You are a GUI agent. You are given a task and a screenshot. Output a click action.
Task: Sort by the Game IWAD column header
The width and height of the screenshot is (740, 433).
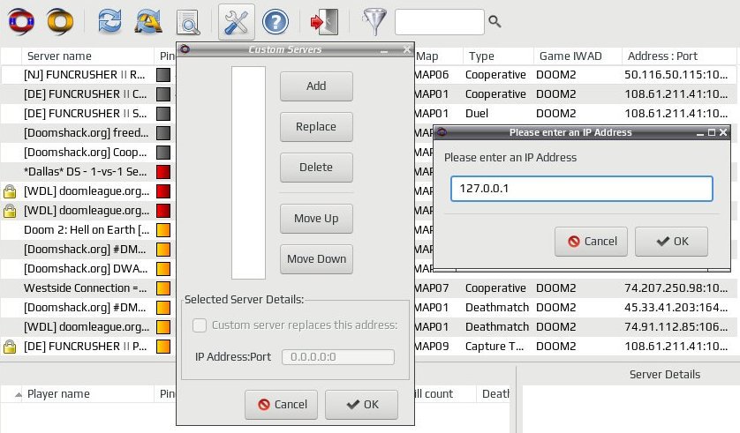(x=578, y=56)
